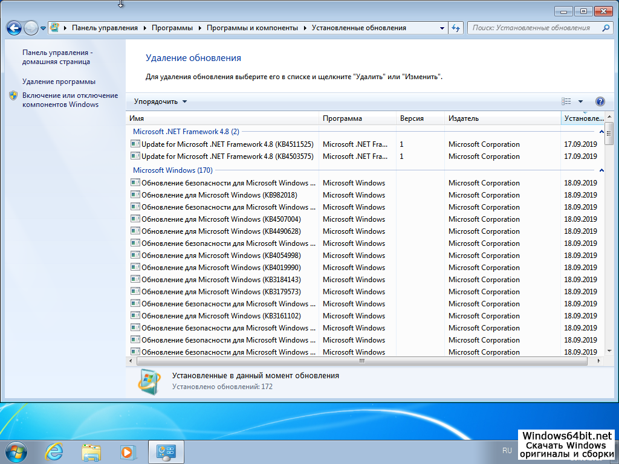The width and height of the screenshot is (619, 464).
Task: Click the Back navigation arrow button
Action: click(x=14, y=28)
